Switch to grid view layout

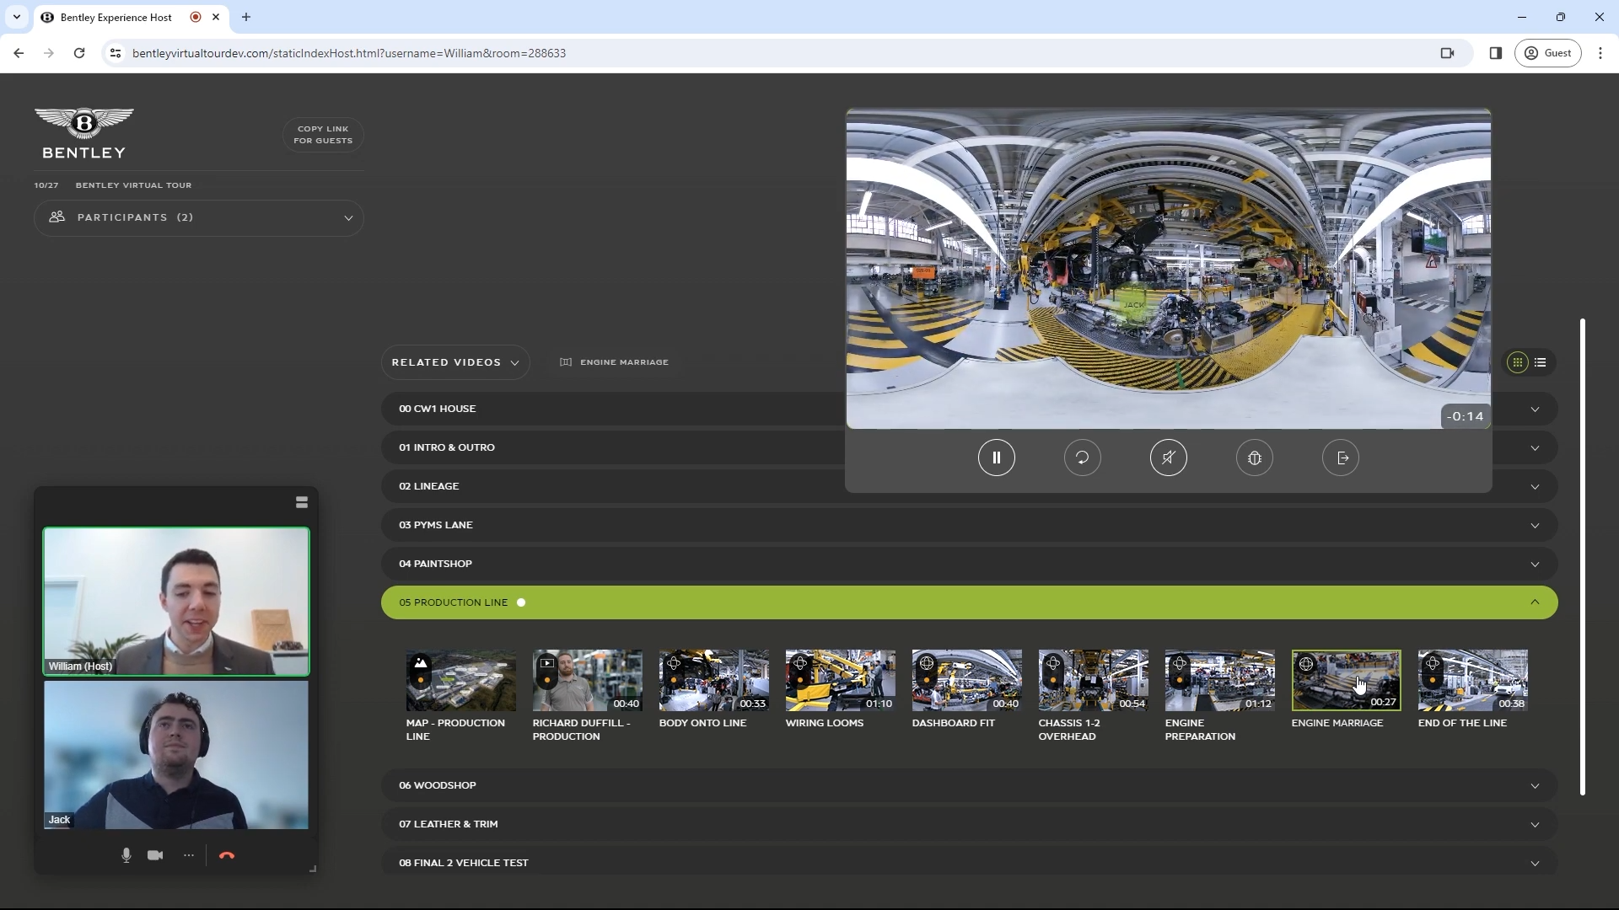(1517, 362)
